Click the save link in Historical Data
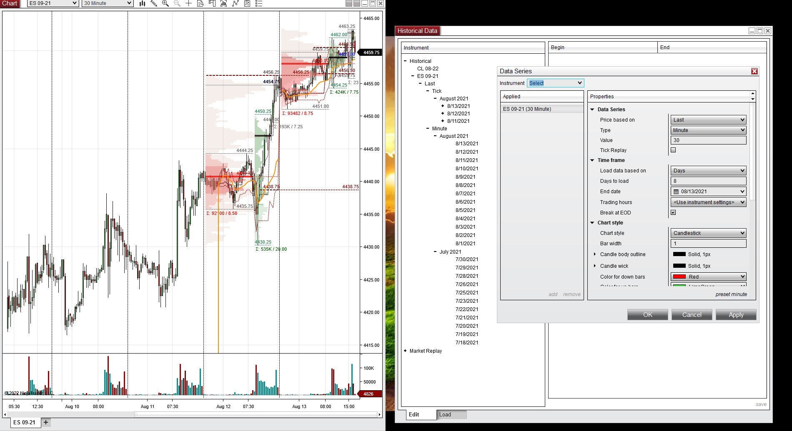 pyautogui.click(x=761, y=404)
